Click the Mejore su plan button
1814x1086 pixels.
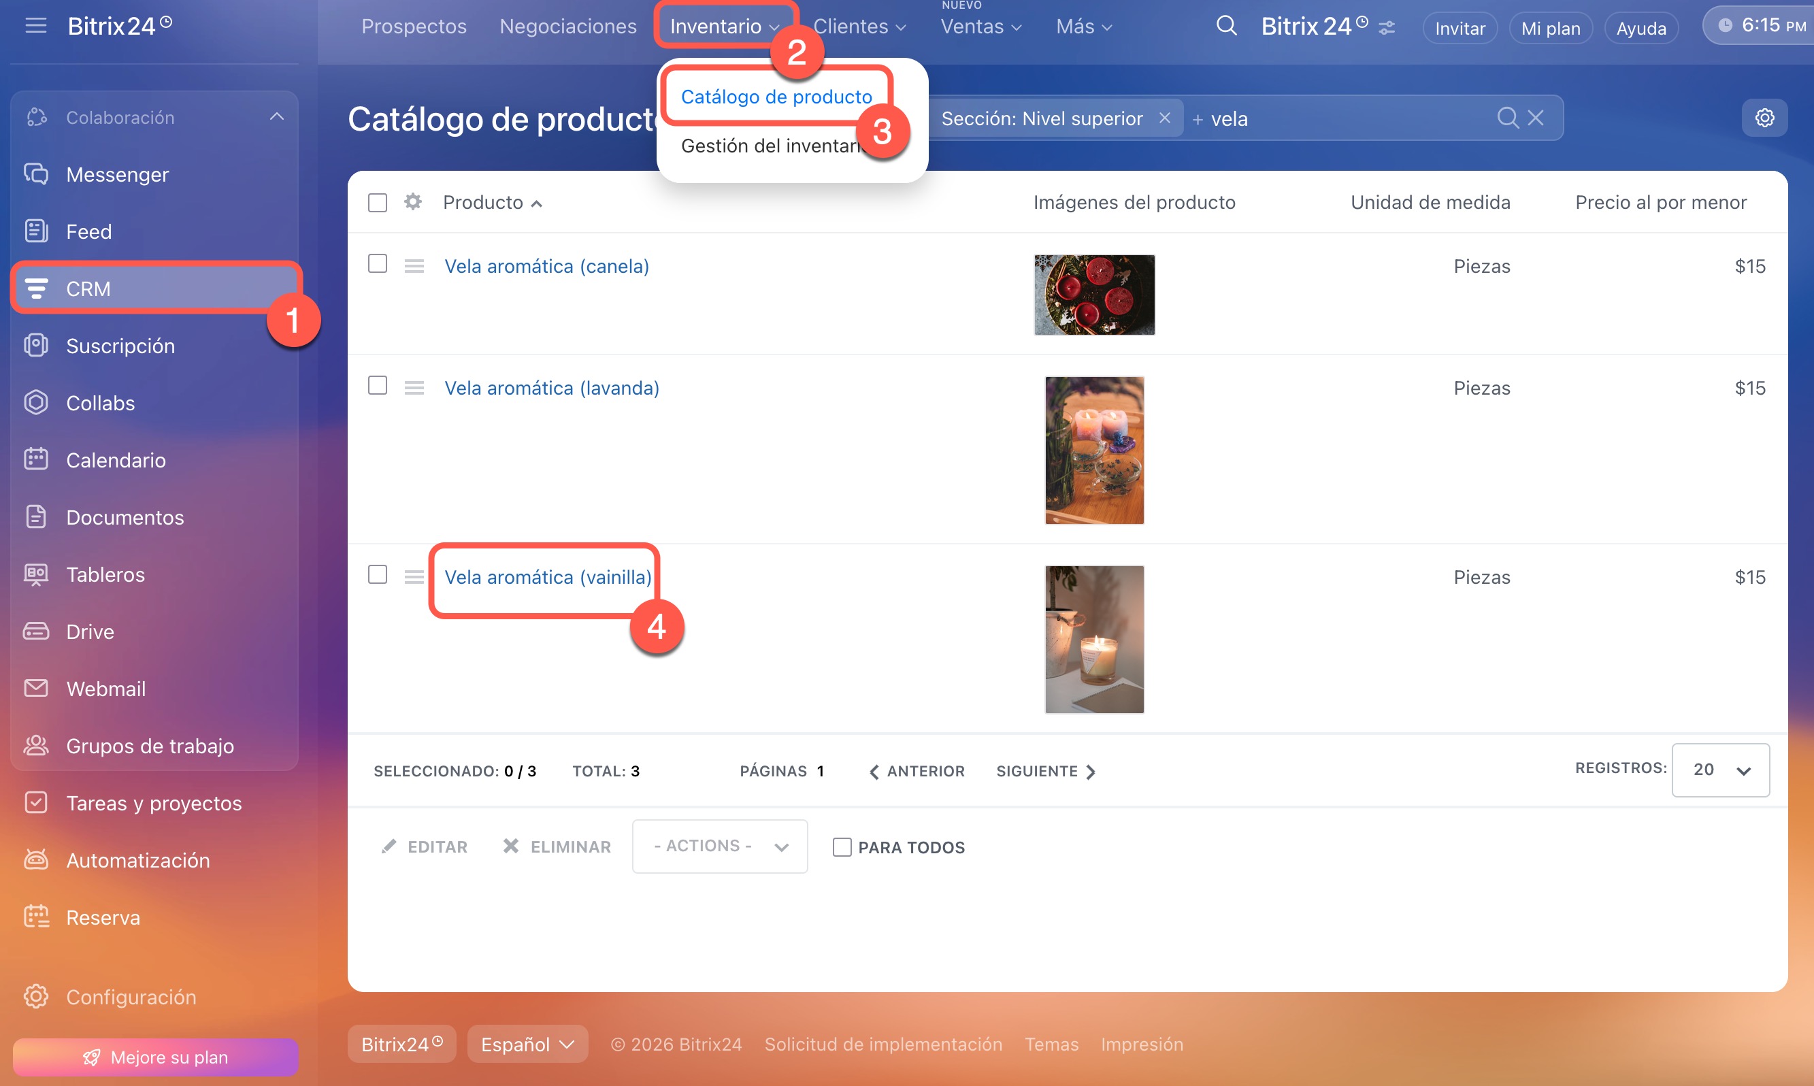pos(155,1057)
